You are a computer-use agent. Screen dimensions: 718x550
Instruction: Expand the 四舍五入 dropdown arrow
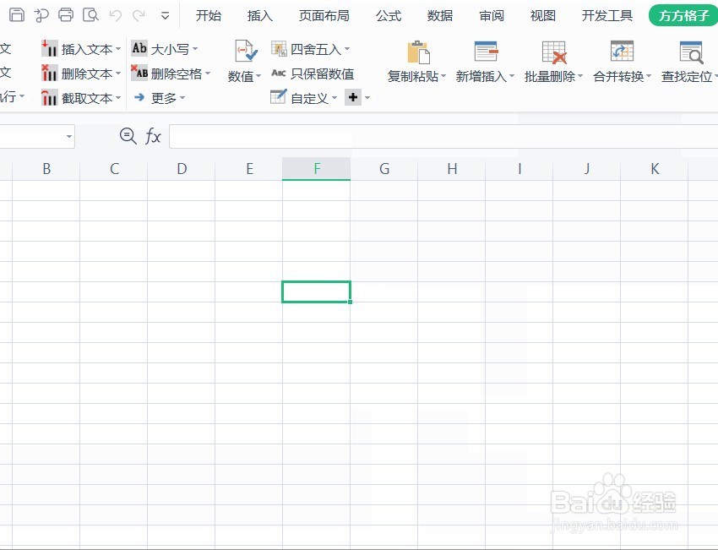(347, 48)
